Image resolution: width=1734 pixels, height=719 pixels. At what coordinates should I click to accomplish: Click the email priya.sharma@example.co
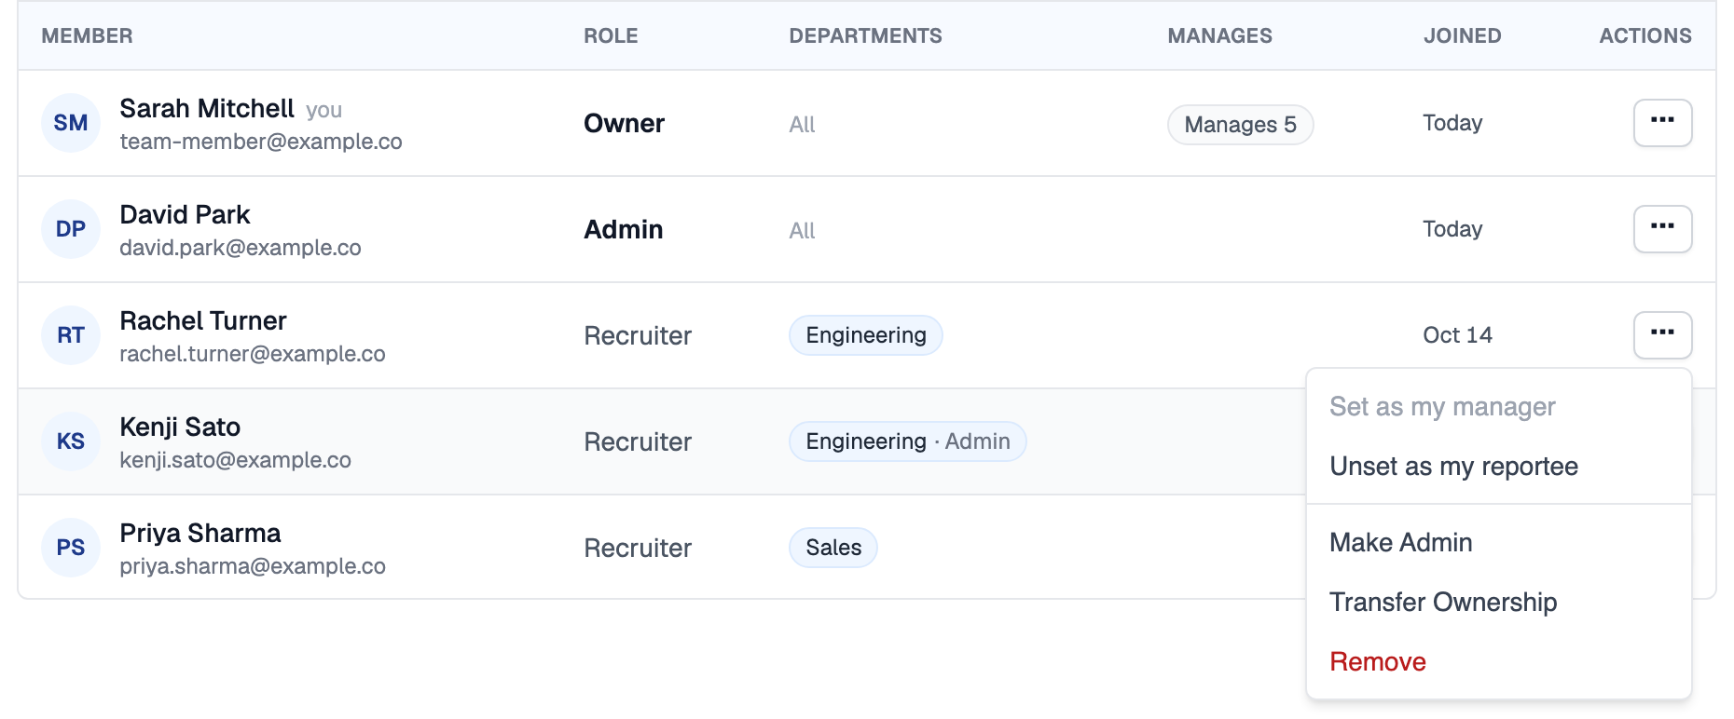click(253, 566)
